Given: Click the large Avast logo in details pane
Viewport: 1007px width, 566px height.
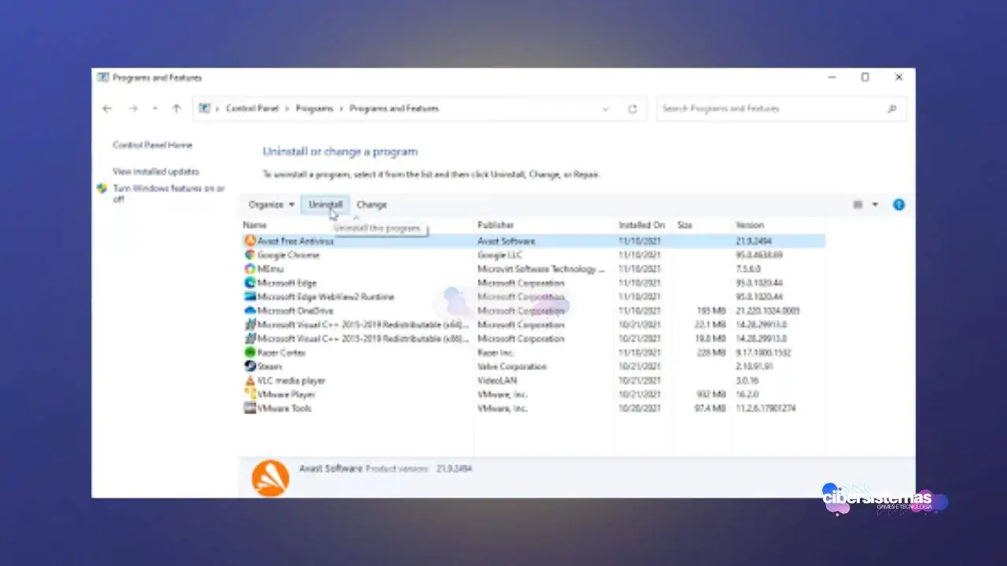Looking at the screenshot, I should coord(270,477).
